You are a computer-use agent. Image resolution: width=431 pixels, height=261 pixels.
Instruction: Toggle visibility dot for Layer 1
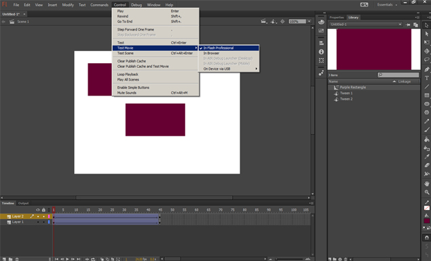(x=38, y=222)
